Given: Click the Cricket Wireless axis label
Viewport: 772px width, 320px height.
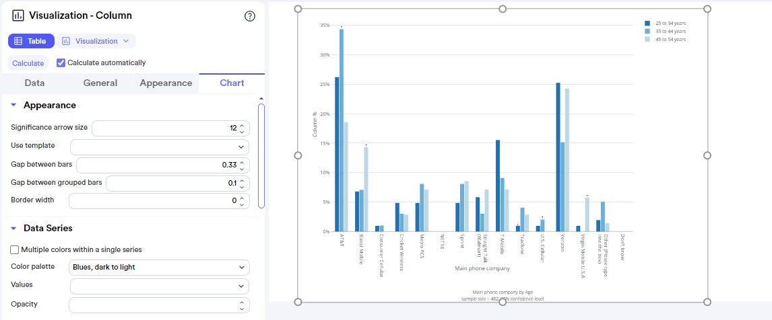Looking at the screenshot, I should (402, 252).
